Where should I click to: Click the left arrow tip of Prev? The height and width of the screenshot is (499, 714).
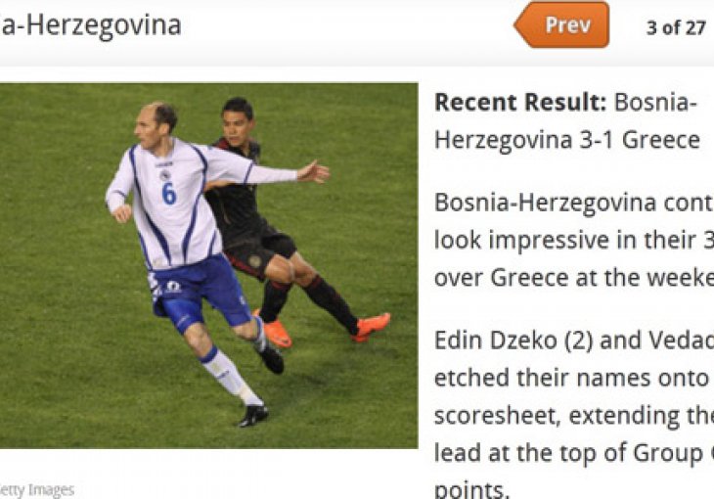tap(520, 25)
